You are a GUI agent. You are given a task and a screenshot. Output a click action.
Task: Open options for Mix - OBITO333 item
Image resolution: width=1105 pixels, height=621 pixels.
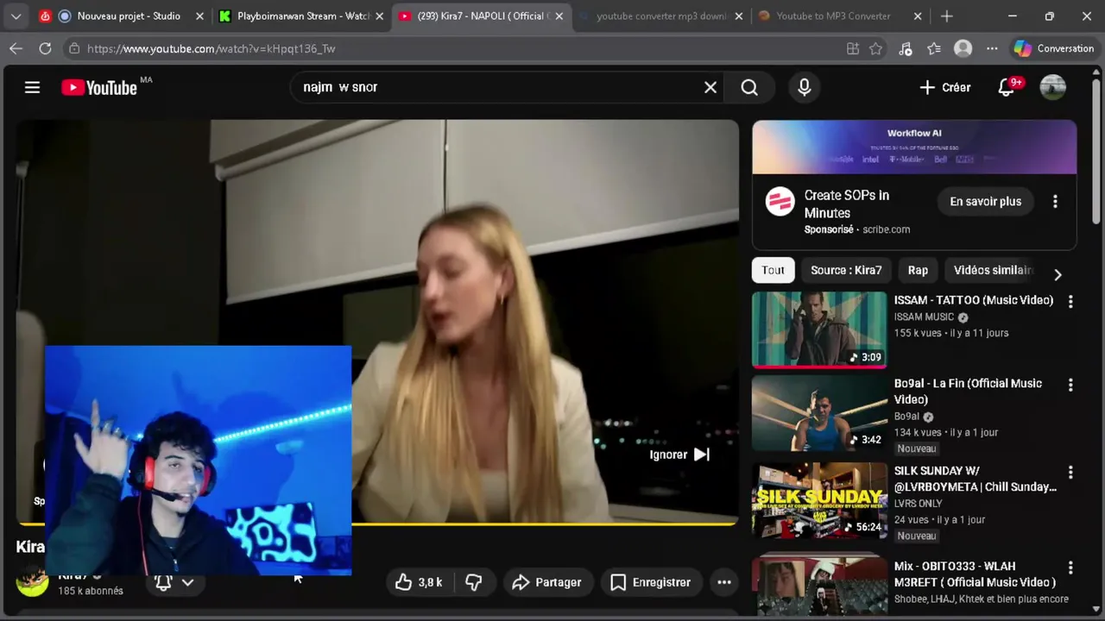tap(1070, 568)
